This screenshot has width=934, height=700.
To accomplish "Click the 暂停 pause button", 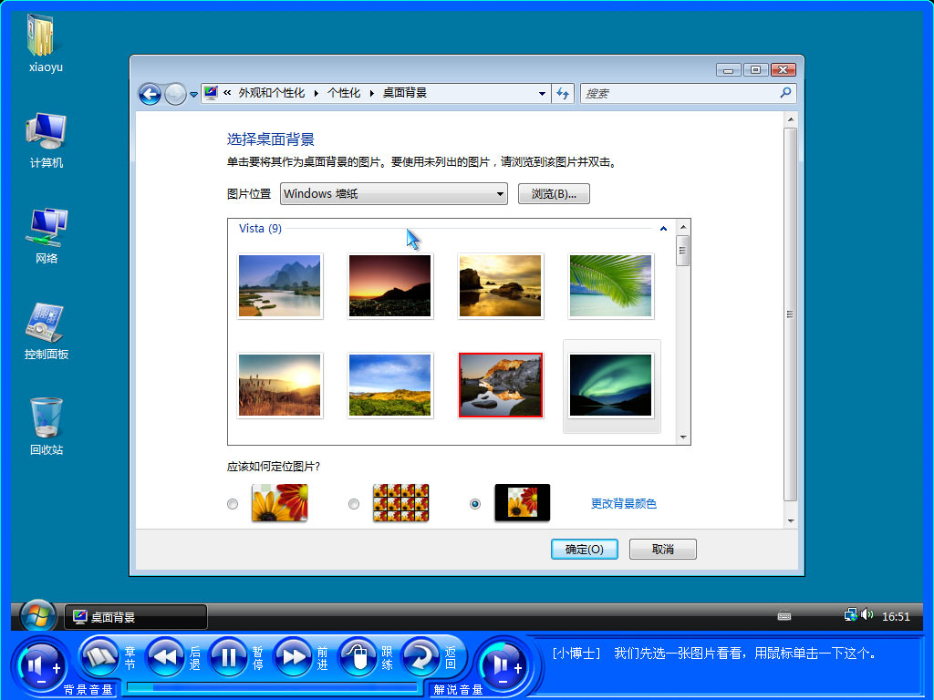I will (x=229, y=658).
